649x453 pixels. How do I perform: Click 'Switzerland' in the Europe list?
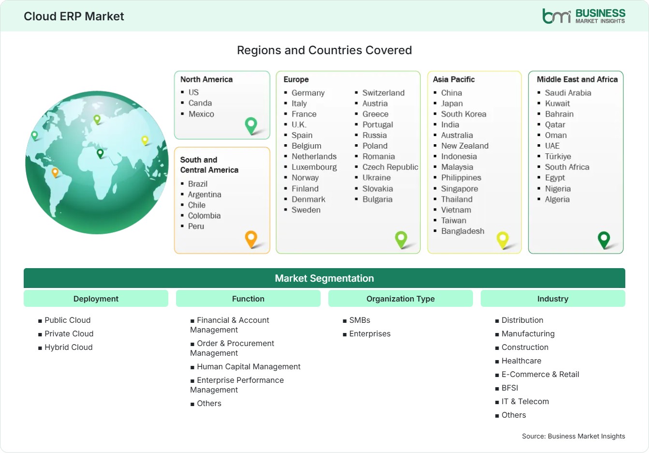pos(383,93)
